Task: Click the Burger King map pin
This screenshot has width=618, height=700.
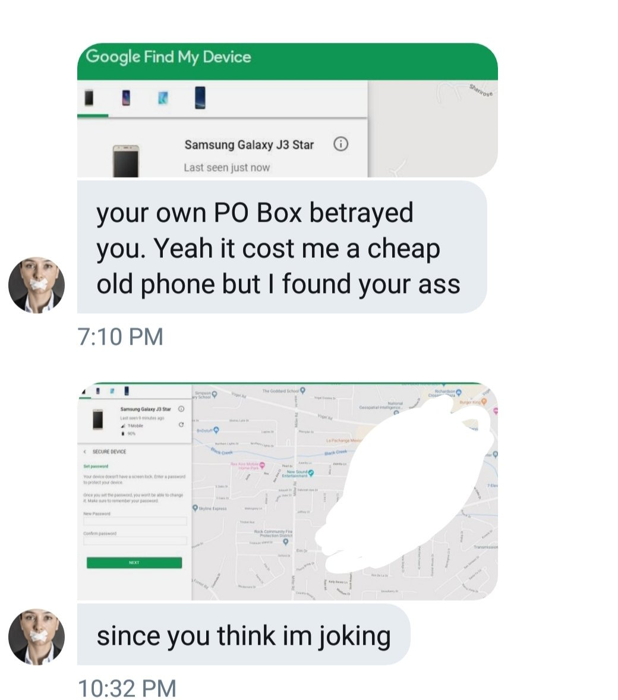Action: [x=484, y=401]
